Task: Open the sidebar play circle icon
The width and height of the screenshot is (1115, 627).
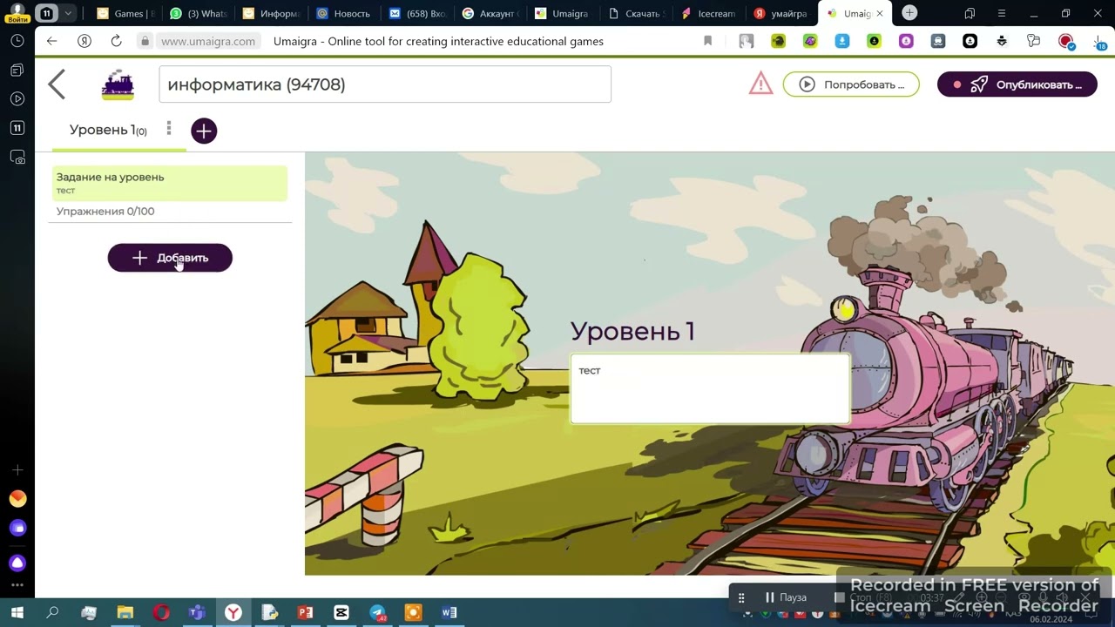Action: [x=17, y=99]
